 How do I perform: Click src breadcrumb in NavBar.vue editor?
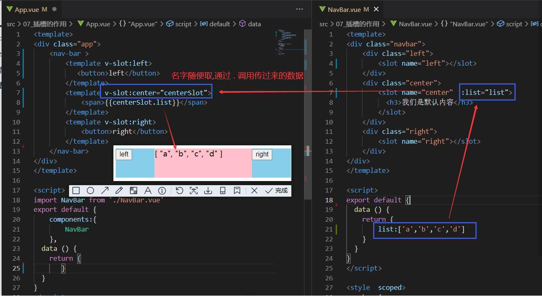324,24
